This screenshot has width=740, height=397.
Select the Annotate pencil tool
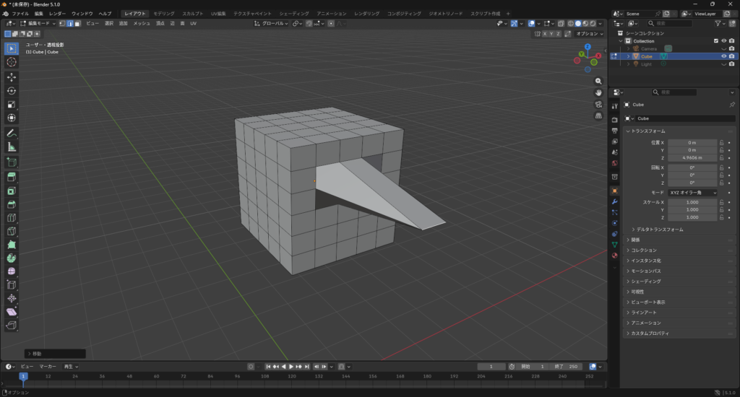(x=12, y=134)
